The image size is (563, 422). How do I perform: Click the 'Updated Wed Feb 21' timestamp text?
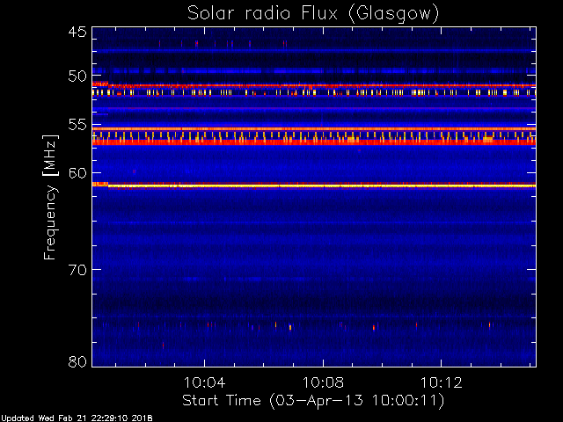(x=77, y=418)
